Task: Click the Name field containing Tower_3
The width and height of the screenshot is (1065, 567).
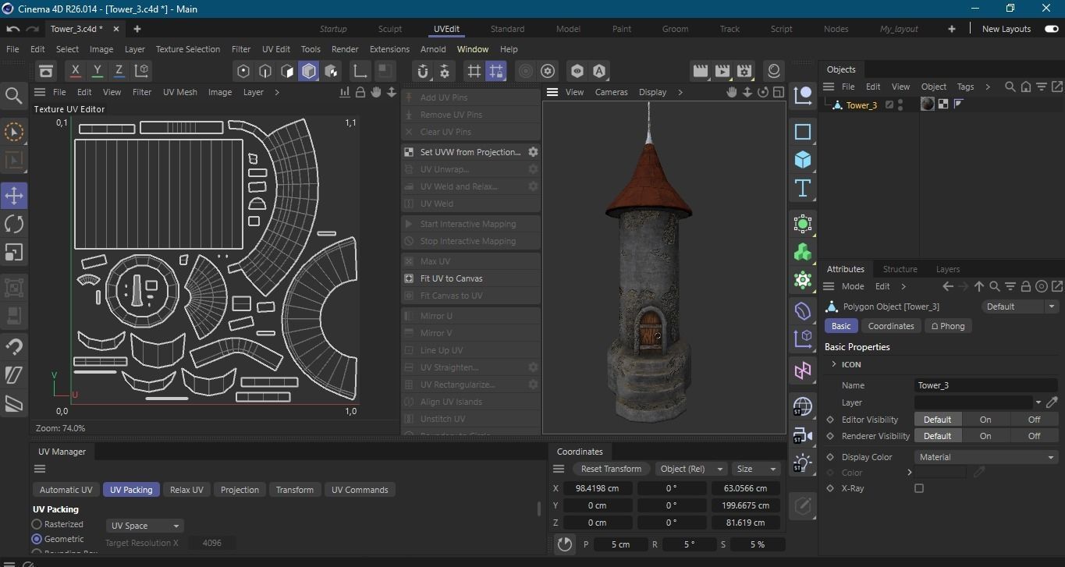Action: [986, 385]
